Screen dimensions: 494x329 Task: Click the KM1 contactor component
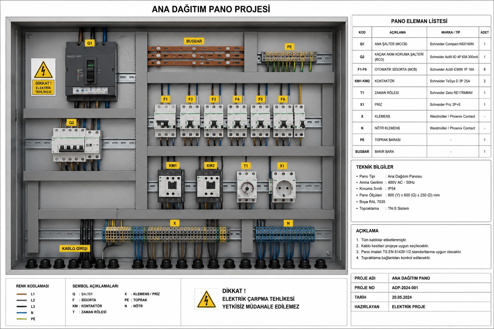point(171,186)
